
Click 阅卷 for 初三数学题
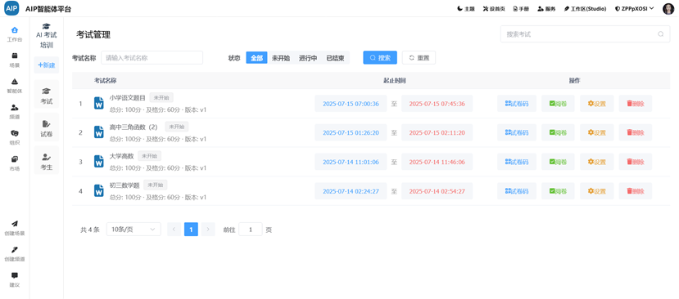558,191
